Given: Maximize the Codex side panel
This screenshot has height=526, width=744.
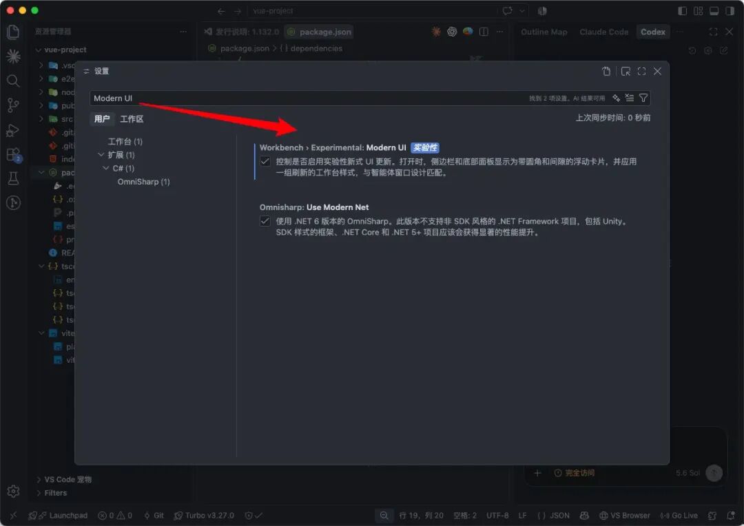Looking at the screenshot, I should [713, 32].
